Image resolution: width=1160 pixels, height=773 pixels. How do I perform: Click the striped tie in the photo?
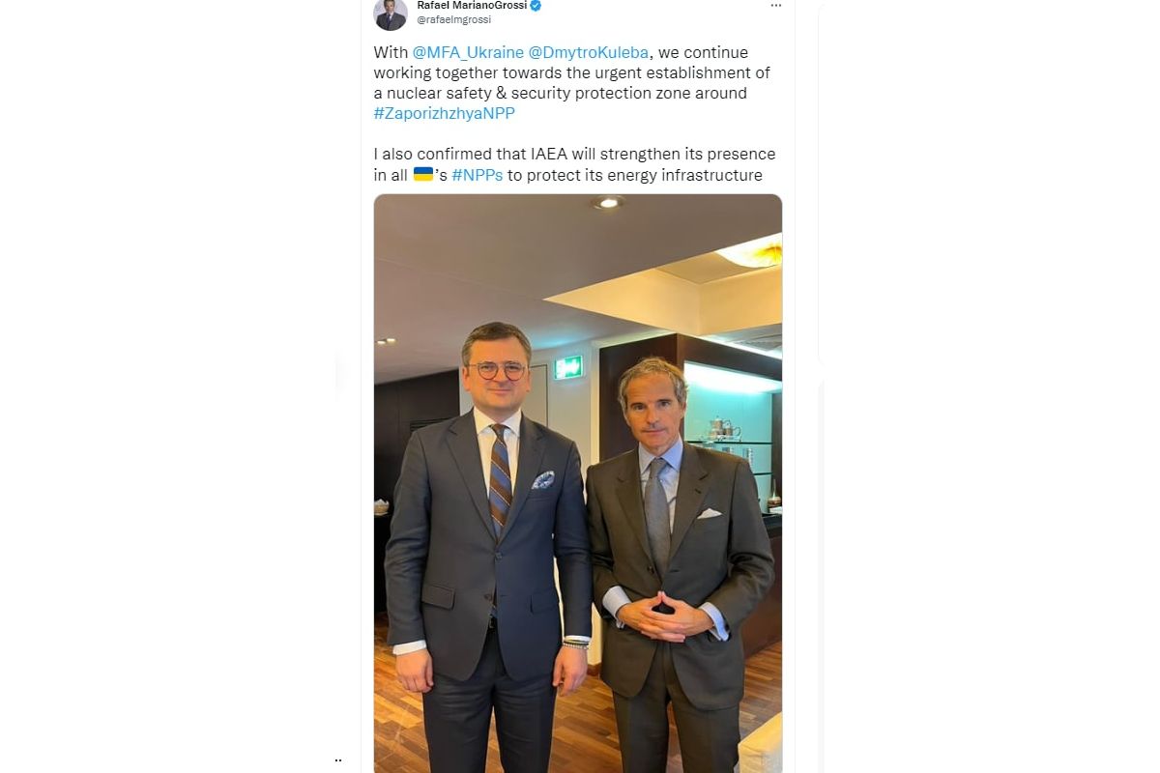[x=500, y=478]
